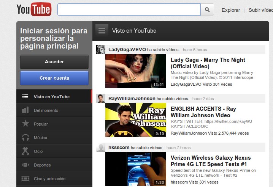Click the star icon for Popular

click(x=25, y=123)
